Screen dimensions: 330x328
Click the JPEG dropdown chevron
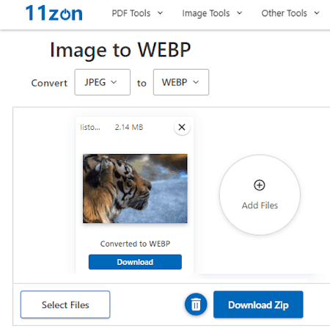(x=114, y=82)
